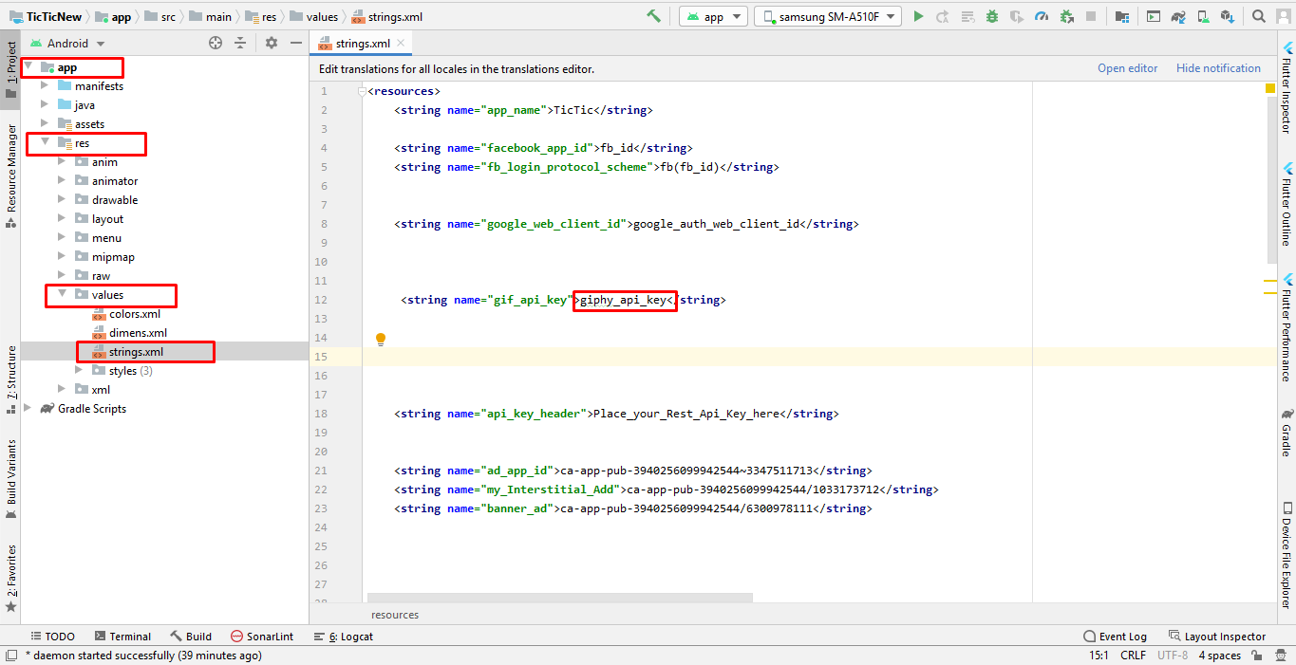Click the Make Project hammer icon

pos(653,16)
